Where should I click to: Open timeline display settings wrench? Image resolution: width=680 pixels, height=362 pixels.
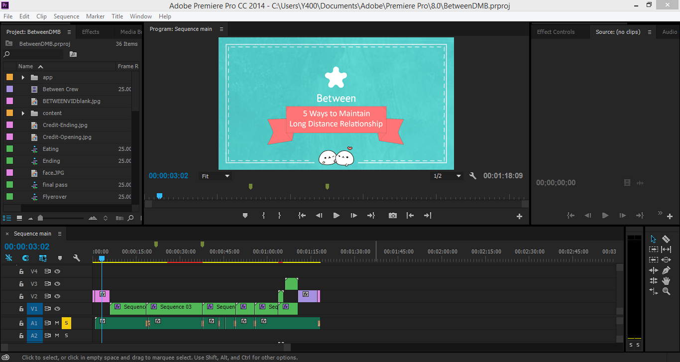pyautogui.click(x=76, y=258)
